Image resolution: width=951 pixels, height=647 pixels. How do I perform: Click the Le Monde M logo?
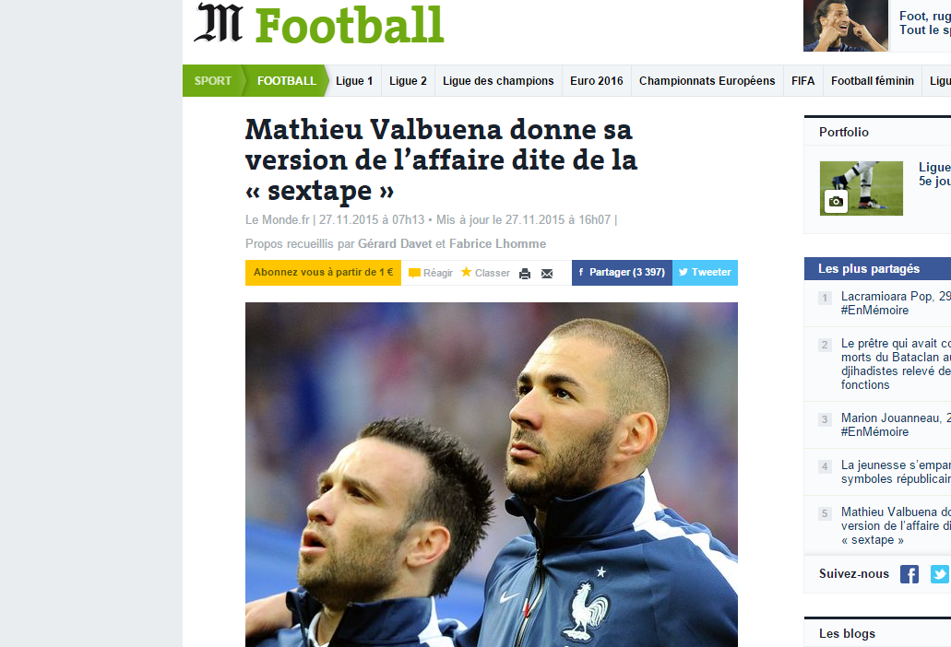point(219,23)
